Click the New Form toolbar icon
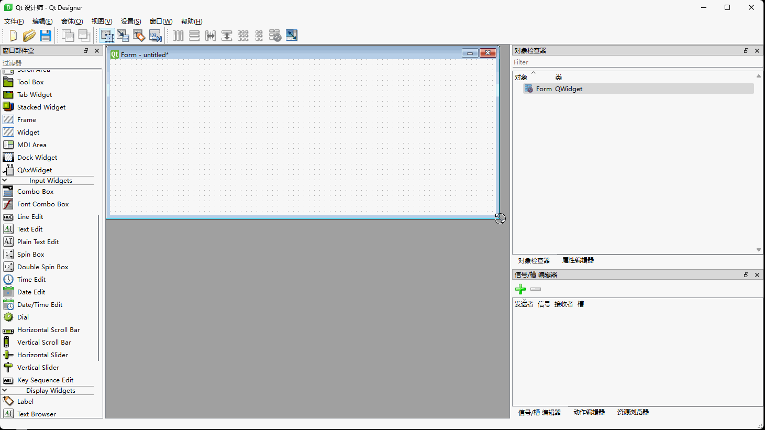 13,36
